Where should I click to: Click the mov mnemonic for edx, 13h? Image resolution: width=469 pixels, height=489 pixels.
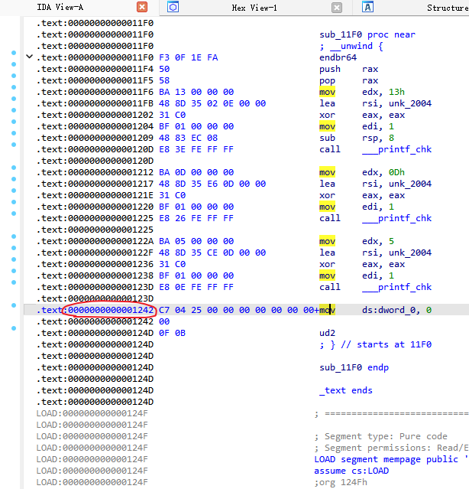327,92
